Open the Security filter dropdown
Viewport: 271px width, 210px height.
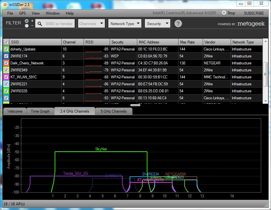coord(158,23)
